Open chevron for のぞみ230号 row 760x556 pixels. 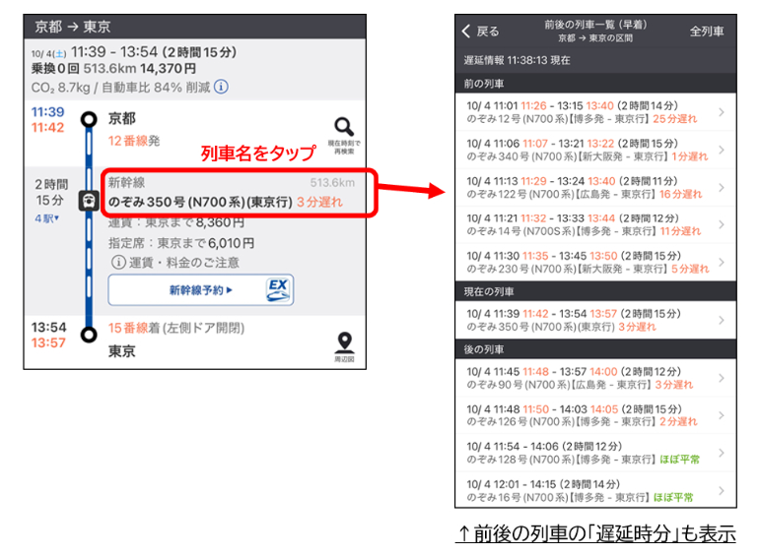pos(722,263)
